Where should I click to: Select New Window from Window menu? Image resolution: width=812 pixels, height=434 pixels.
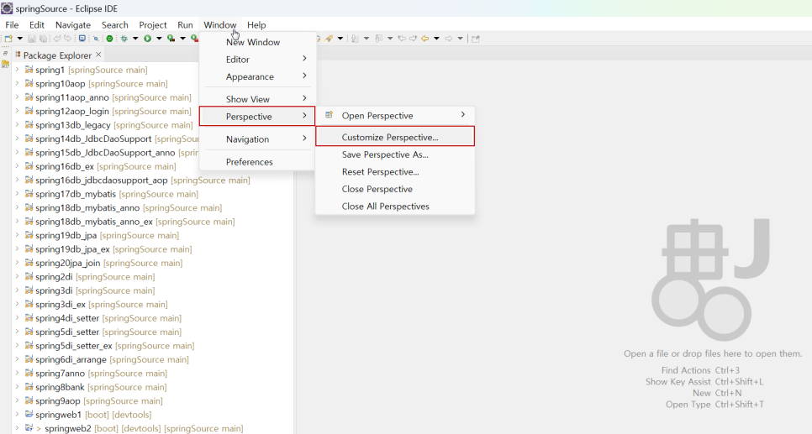[x=257, y=43]
